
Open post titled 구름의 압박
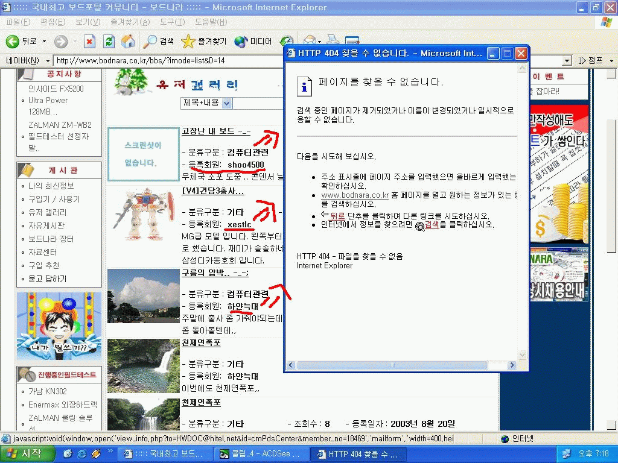click(x=215, y=272)
